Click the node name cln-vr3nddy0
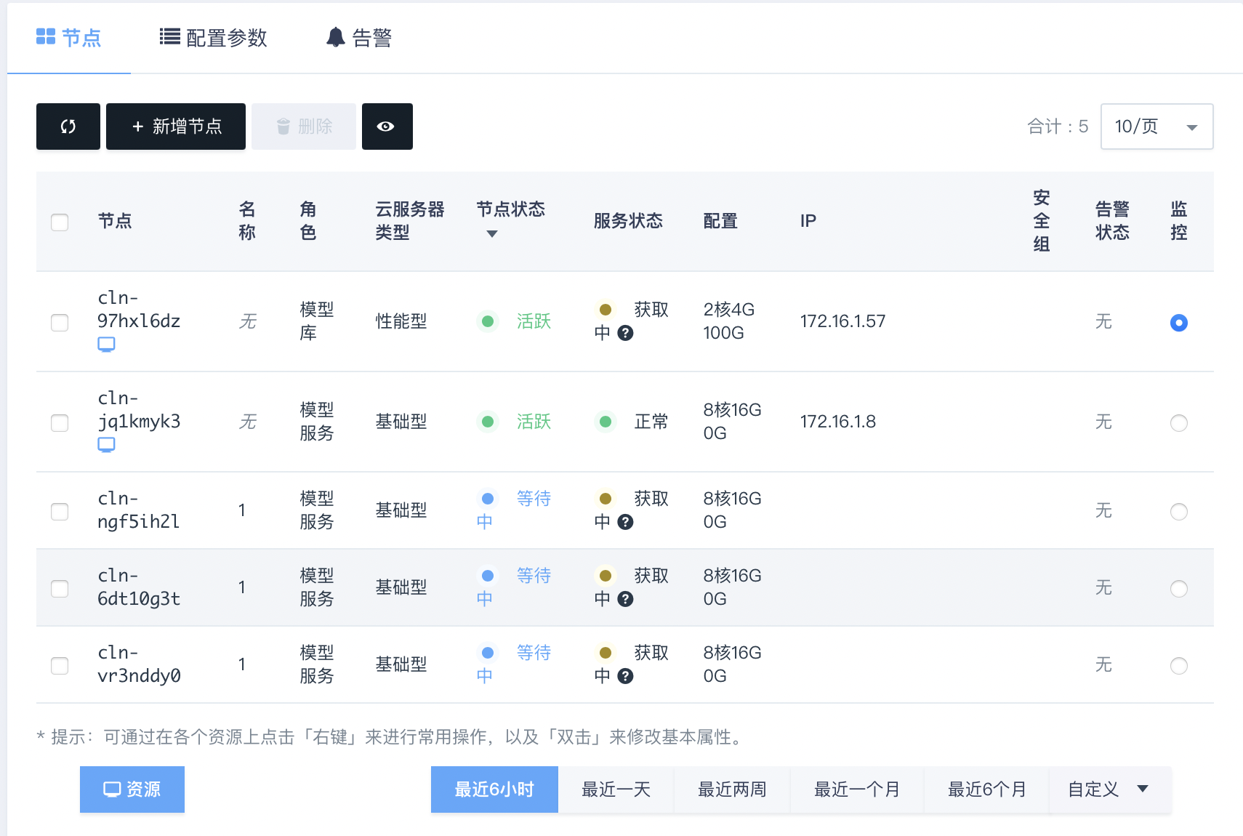This screenshot has height=836, width=1243. [139, 664]
